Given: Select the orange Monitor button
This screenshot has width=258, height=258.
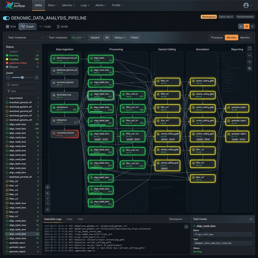Looking at the screenshot, I should [231, 38].
